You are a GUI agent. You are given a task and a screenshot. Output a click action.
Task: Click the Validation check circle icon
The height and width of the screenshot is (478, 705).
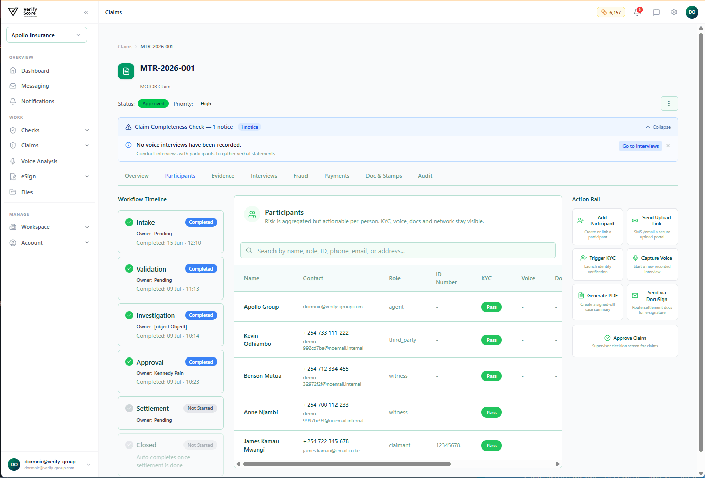coord(129,268)
